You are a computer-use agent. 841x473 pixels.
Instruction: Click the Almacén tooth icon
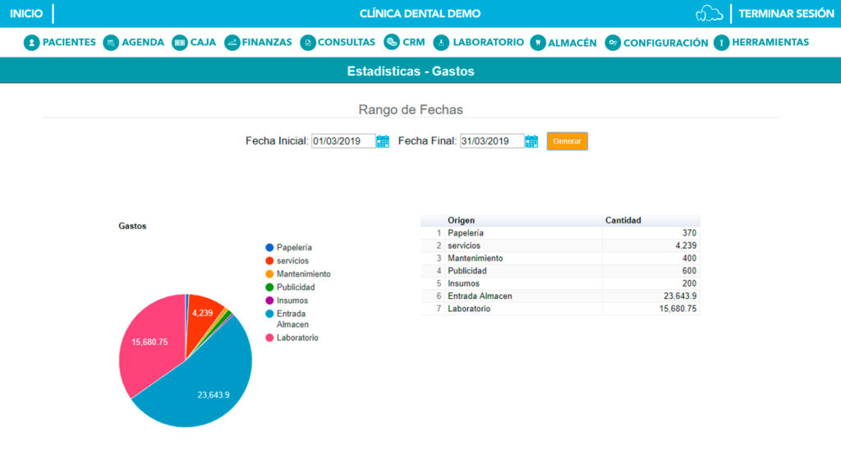point(538,43)
